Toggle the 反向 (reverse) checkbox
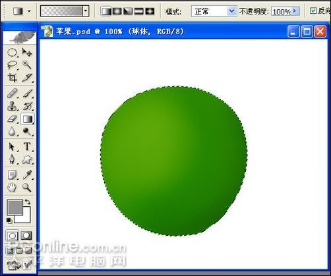Image resolution: width=331 pixels, height=276 pixels. click(x=313, y=11)
